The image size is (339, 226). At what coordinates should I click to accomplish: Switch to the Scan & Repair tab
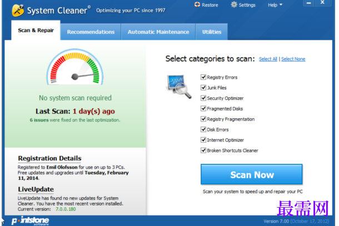(36, 30)
